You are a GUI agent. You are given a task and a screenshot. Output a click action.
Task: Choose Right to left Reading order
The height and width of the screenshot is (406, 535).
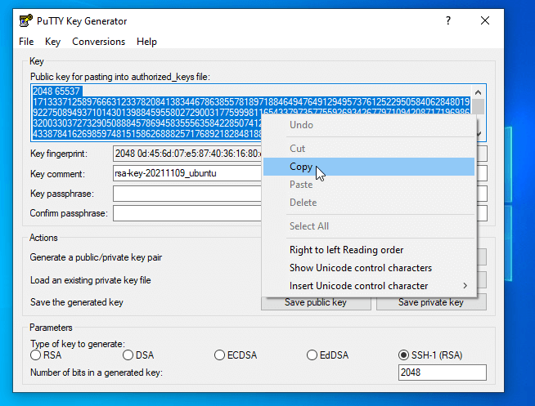369,250
